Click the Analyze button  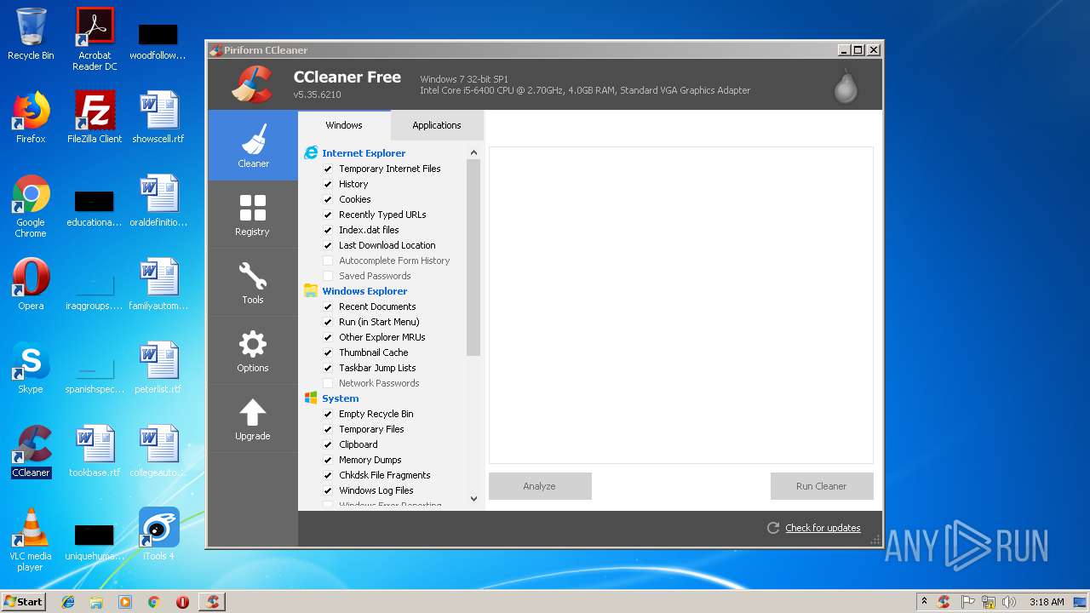point(540,486)
